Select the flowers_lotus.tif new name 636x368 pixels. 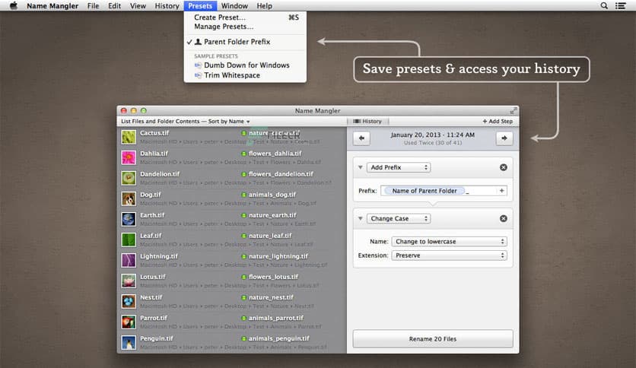click(273, 277)
